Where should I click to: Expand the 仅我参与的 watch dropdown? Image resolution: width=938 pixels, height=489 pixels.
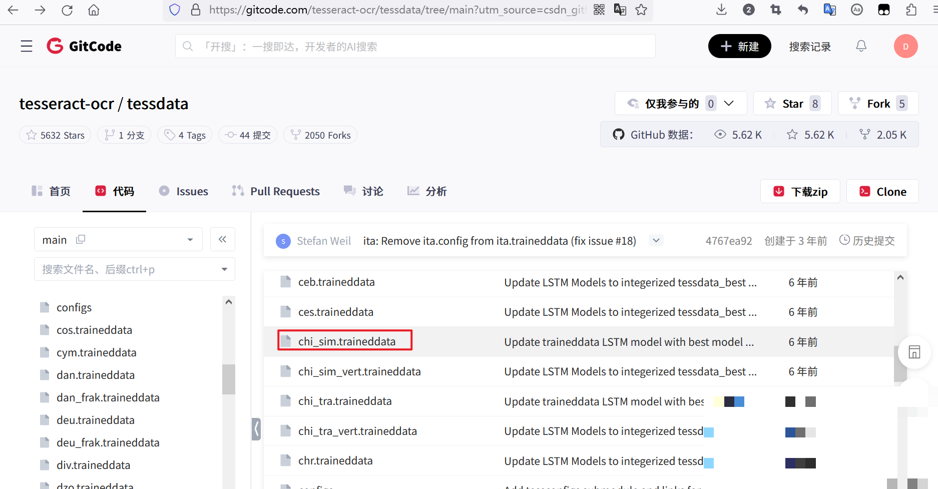pyautogui.click(x=729, y=104)
